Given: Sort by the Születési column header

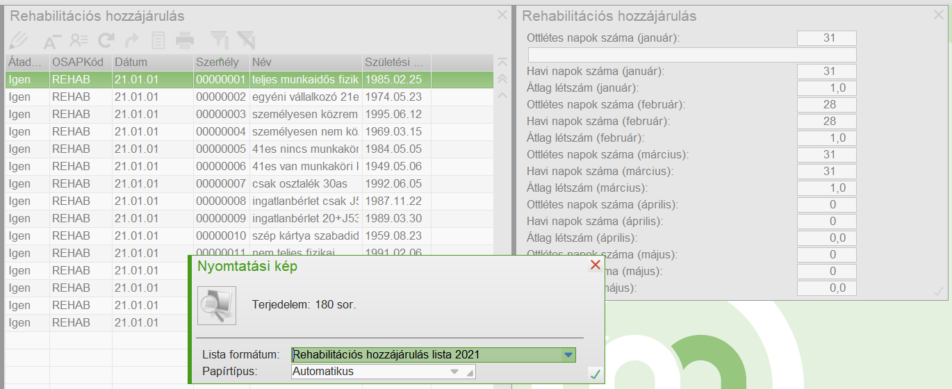Looking at the screenshot, I should tap(397, 62).
